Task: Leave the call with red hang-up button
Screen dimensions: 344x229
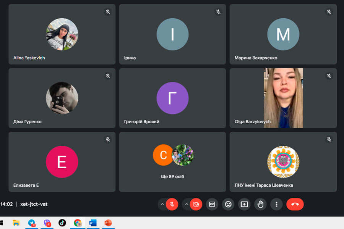Action: [x=295, y=204]
